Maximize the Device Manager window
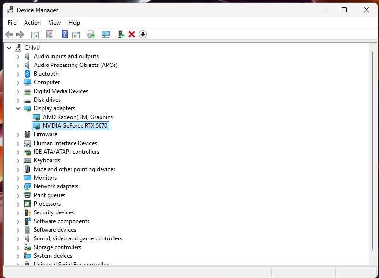 (x=344, y=10)
